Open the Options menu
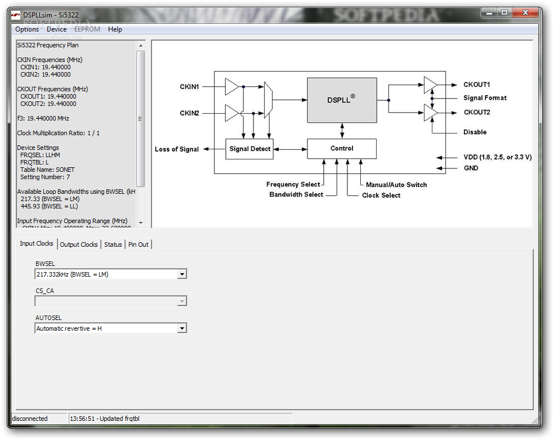Viewport: 554px width, 440px height. click(x=27, y=29)
